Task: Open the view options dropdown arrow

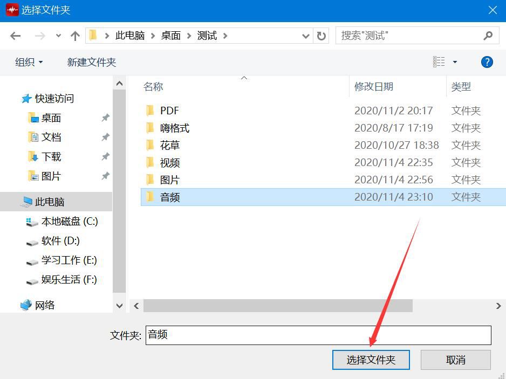Action: coord(455,62)
